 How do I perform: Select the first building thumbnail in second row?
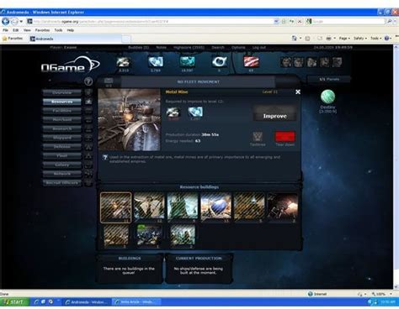pyautogui.click(x=116, y=235)
